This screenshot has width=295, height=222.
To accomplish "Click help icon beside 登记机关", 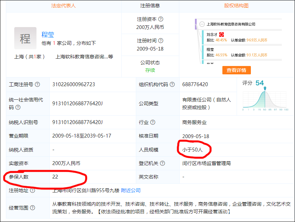I will coord(162,163).
